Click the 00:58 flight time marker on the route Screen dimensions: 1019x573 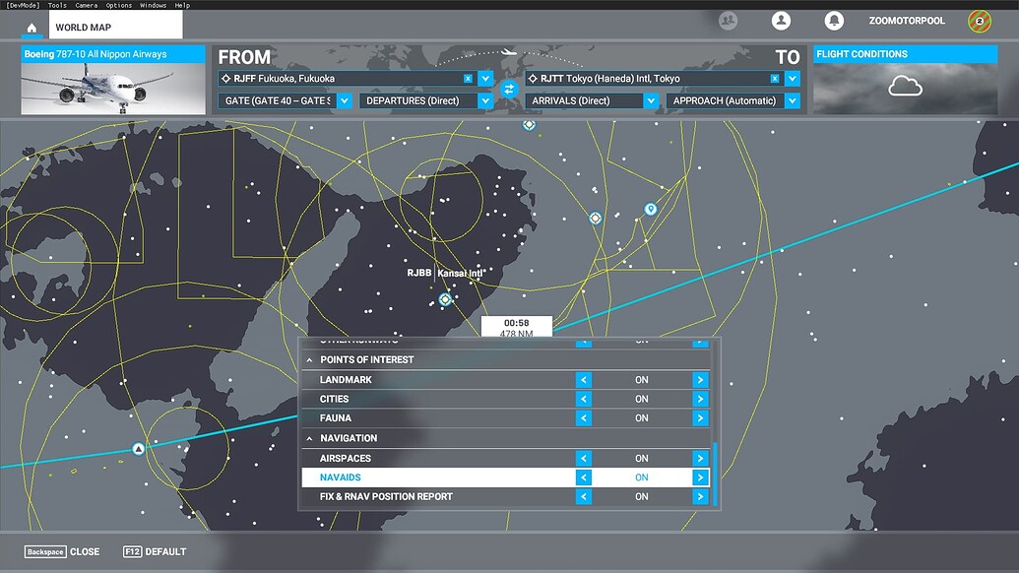[x=514, y=322]
